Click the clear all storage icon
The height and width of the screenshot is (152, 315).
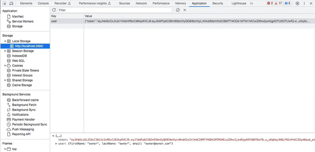pyautogui.click(x=178, y=10)
